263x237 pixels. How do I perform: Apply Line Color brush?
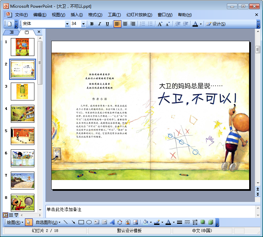click(157, 223)
